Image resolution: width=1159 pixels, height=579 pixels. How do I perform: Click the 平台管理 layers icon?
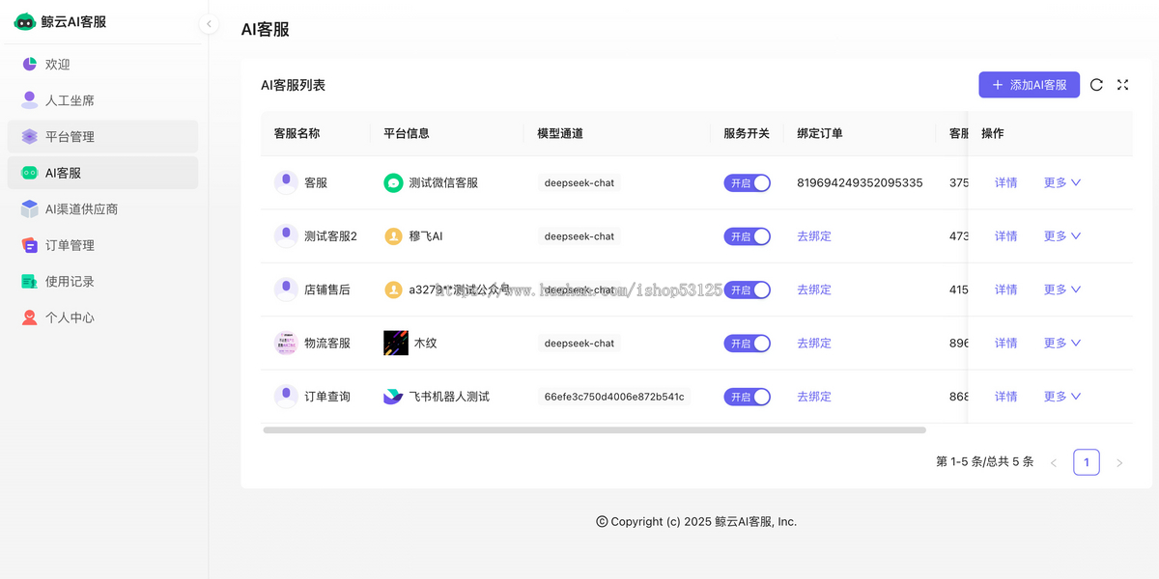coord(29,136)
